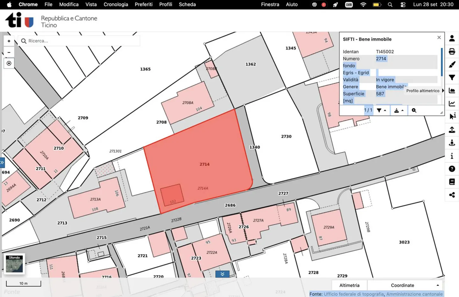Open the Profili menu
This screenshot has width=459, height=297.
[x=166, y=4]
